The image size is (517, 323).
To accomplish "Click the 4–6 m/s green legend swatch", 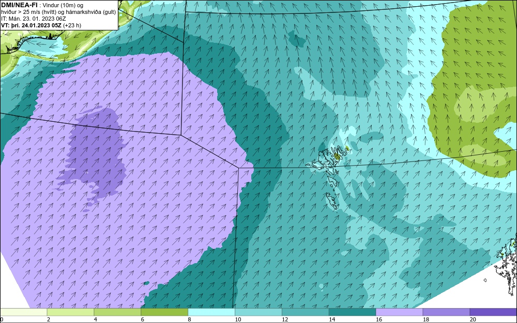I will point(117,312).
